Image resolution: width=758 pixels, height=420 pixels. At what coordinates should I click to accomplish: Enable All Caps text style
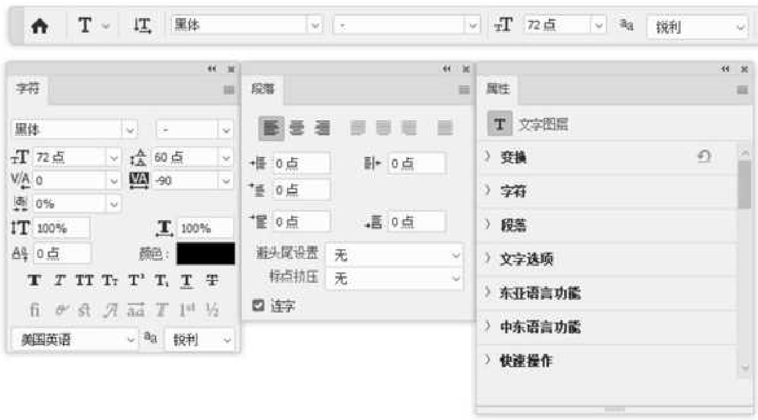point(84,281)
